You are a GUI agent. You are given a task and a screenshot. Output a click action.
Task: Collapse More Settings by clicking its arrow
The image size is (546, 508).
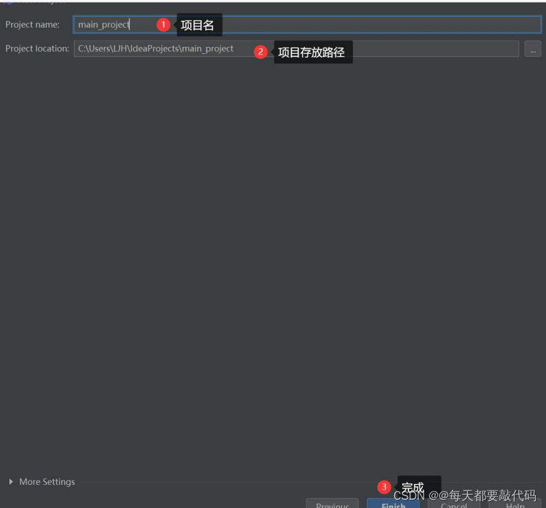[x=11, y=482]
